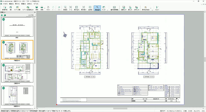Click the Origin align toolbar icon
Viewport: 206px width, 112px height.
tap(146, 8)
